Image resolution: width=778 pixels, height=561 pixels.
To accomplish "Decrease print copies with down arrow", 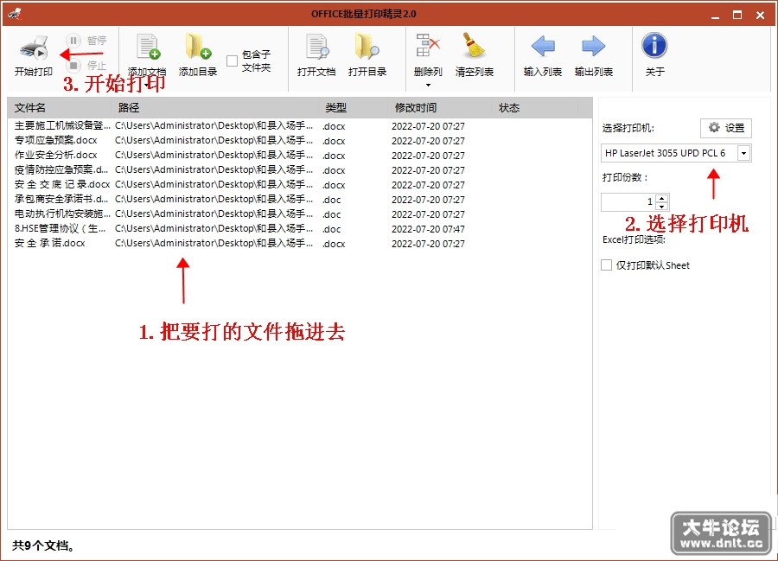I will pos(662,206).
